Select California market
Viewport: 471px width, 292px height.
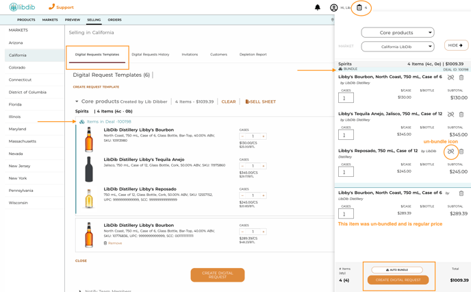[34, 55]
